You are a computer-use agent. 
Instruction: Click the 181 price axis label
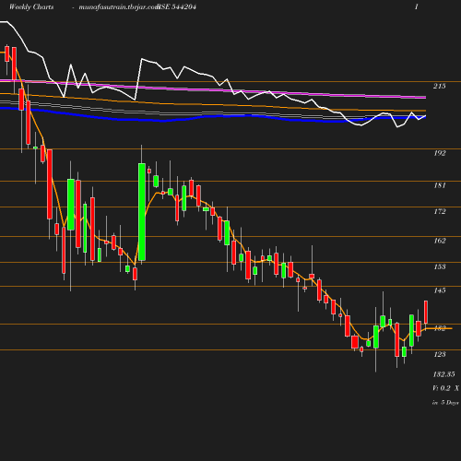coord(440,185)
